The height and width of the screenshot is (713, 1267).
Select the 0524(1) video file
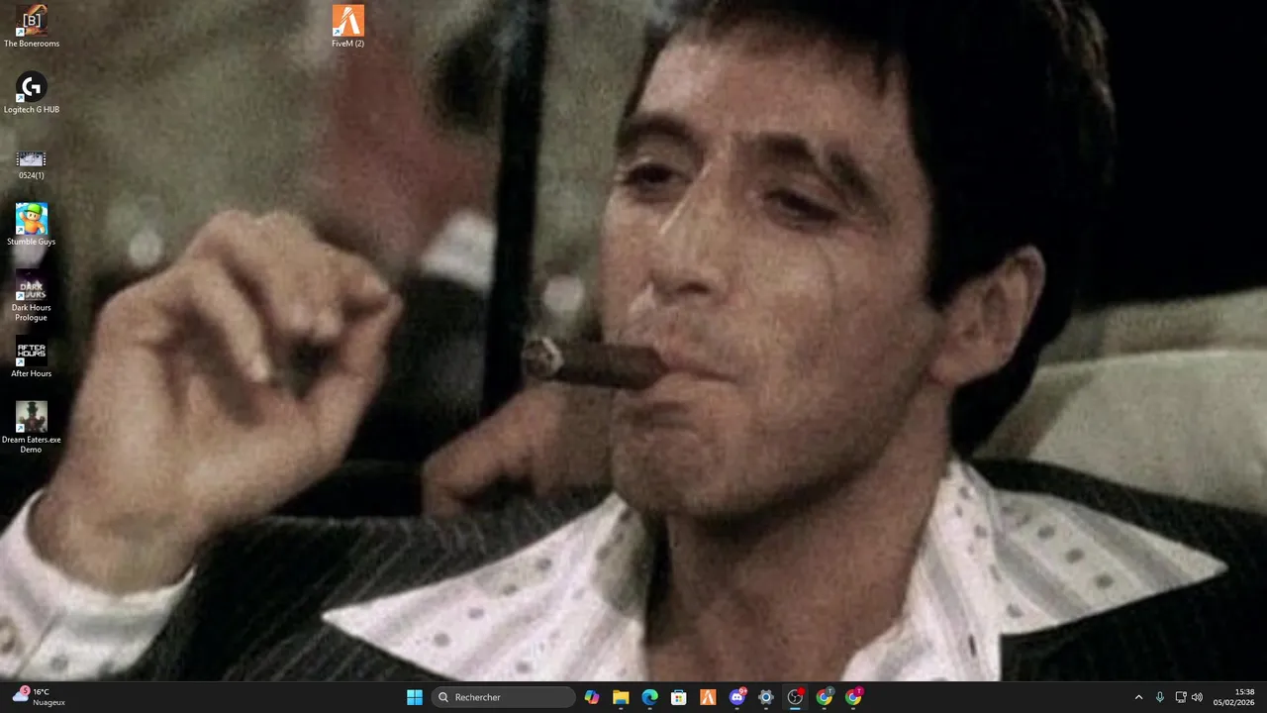coord(32,164)
